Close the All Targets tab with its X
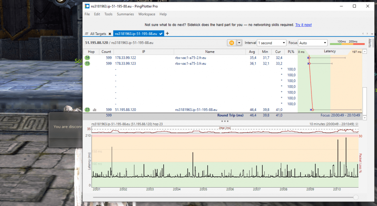The image size is (377, 206). point(110,34)
